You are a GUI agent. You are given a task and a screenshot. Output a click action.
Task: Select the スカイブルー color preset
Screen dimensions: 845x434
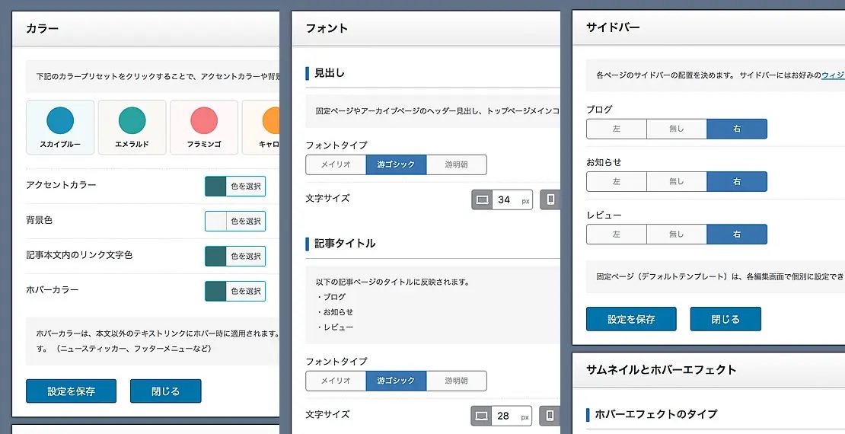pos(60,127)
